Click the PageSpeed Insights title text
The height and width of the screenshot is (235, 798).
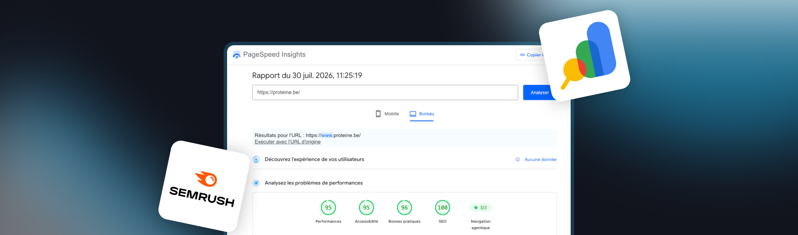274,54
